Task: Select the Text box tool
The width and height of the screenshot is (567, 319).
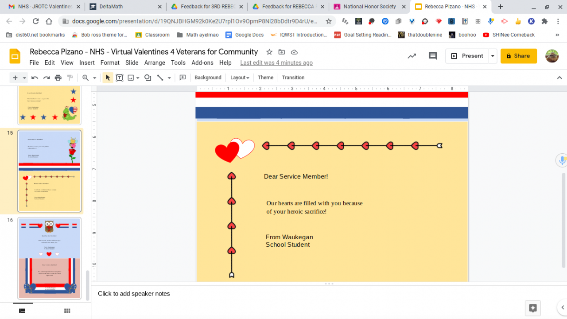Action: 119,78
